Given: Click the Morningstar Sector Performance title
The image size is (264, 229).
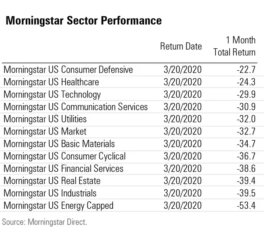Looking at the screenshot, I should pyautogui.click(x=82, y=21).
